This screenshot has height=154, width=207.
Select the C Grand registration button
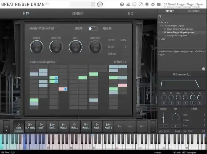tap(19, 126)
